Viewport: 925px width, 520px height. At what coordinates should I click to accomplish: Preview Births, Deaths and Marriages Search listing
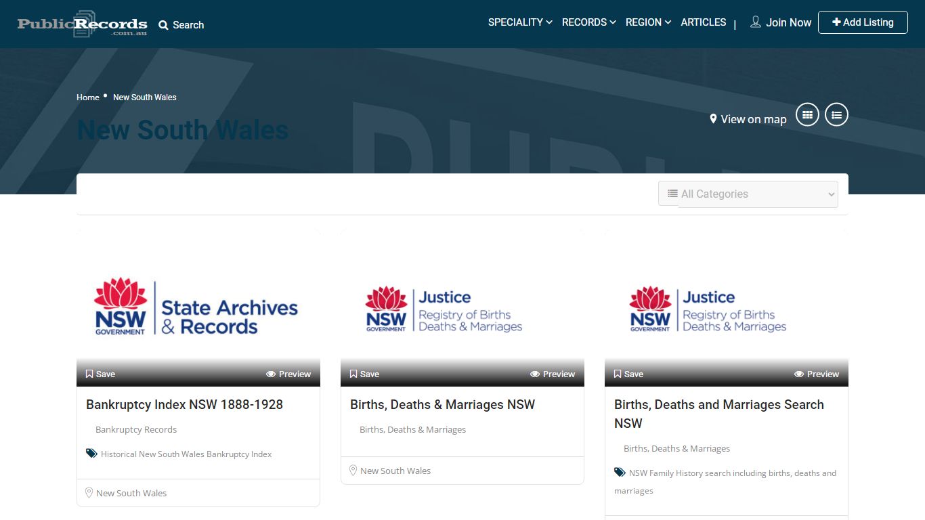coord(817,374)
